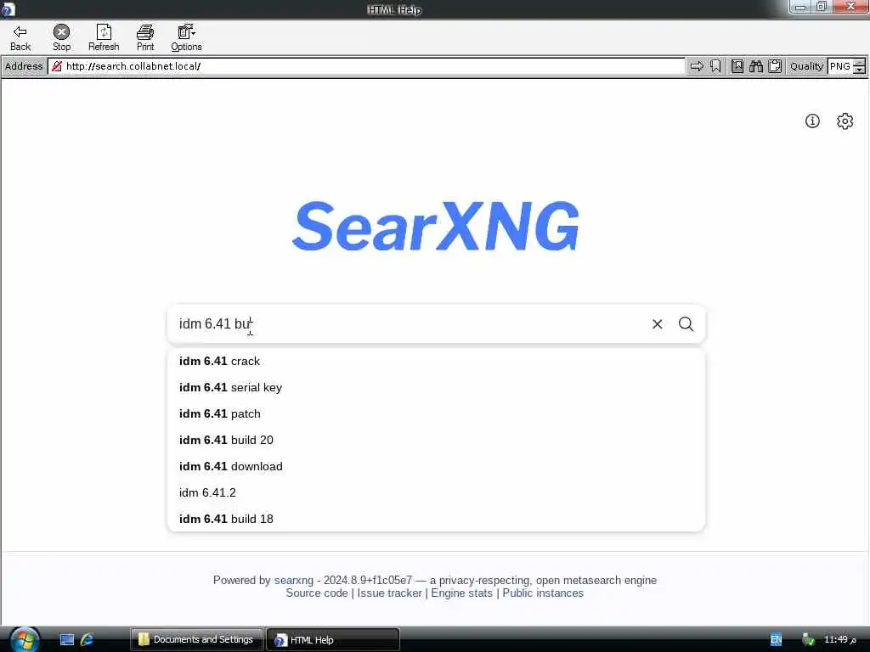This screenshot has width=870, height=652.
Task: Open the Options menu
Action: pos(186,37)
